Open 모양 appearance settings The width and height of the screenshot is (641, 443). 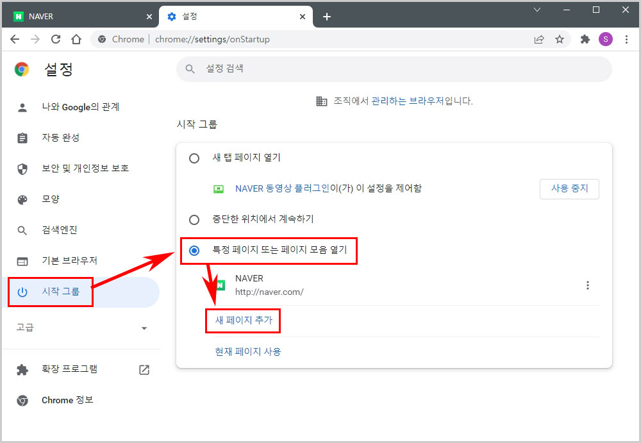click(81, 199)
